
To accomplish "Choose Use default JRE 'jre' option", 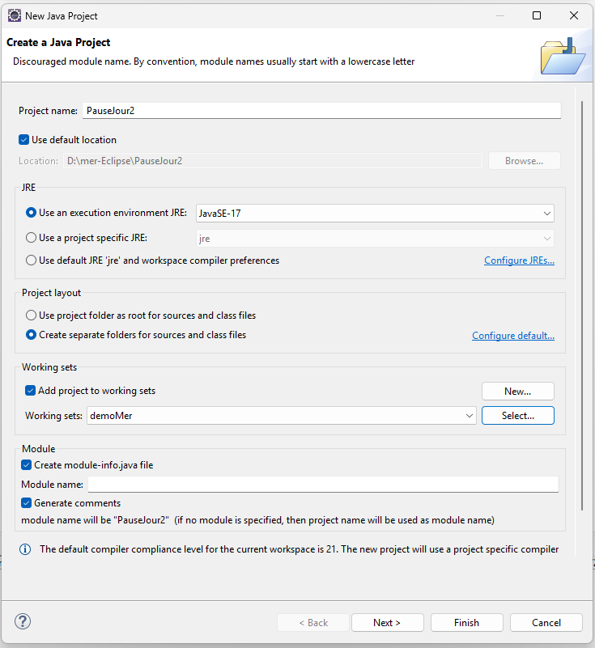I will tap(32, 260).
